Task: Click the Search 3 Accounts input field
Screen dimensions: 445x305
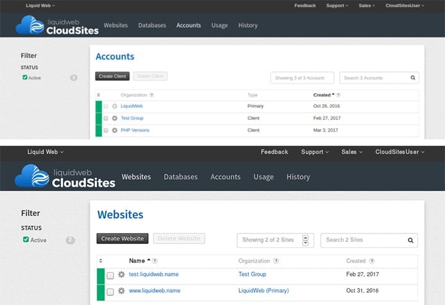Action: (379, 78)
